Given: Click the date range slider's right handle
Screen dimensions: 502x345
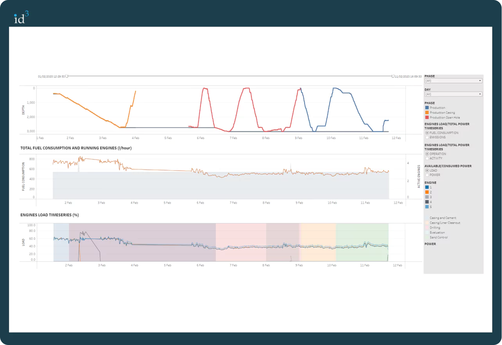Looking at the screenshot, I should click(393, 76).
